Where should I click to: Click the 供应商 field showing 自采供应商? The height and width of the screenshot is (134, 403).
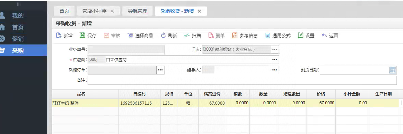click(179, 59)
